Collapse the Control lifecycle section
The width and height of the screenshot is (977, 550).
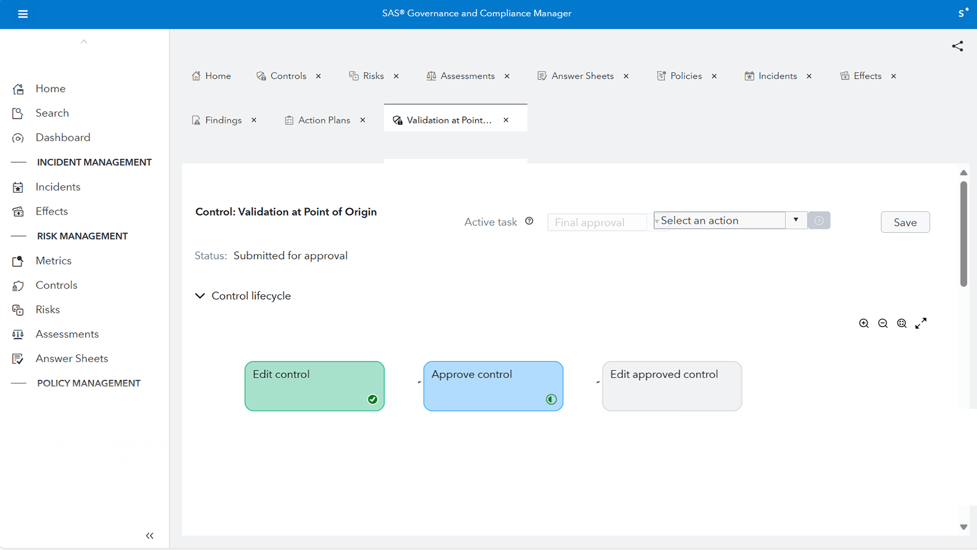click(200, 295)
